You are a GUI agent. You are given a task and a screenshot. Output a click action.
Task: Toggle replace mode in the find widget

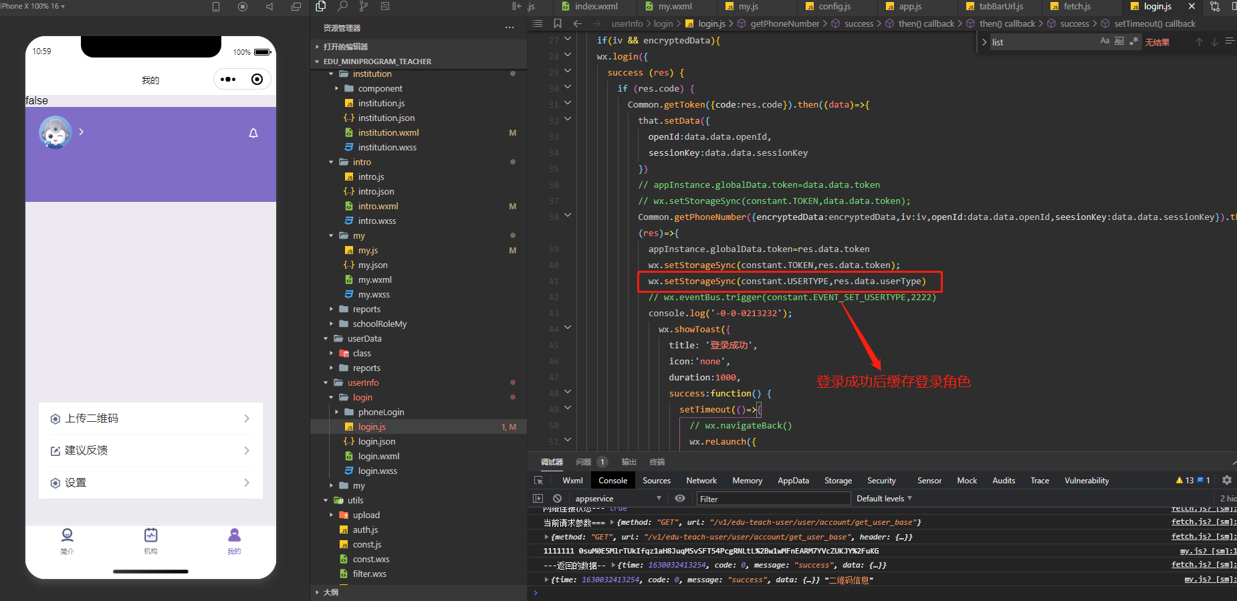click(x=984, y=42)
